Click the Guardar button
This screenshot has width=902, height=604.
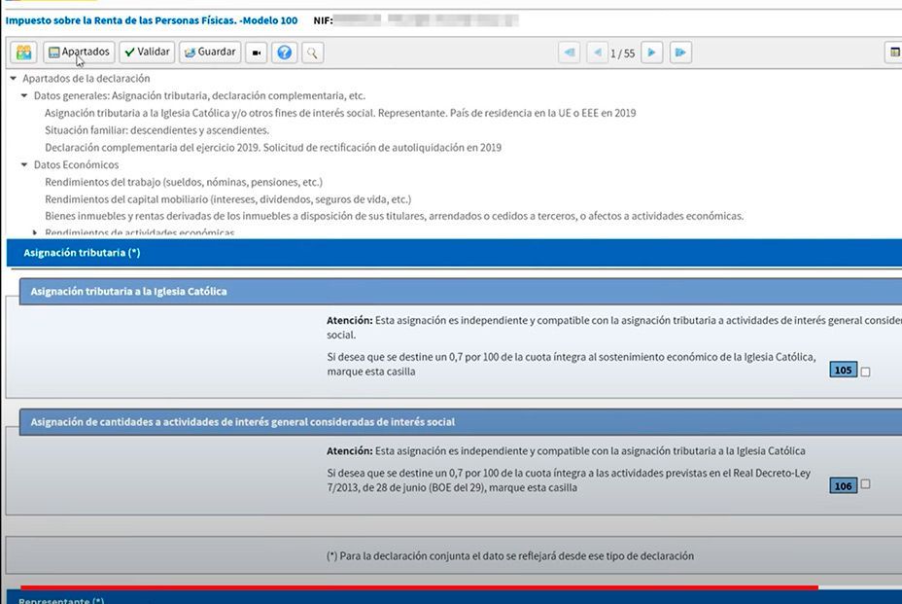point(209,51)
